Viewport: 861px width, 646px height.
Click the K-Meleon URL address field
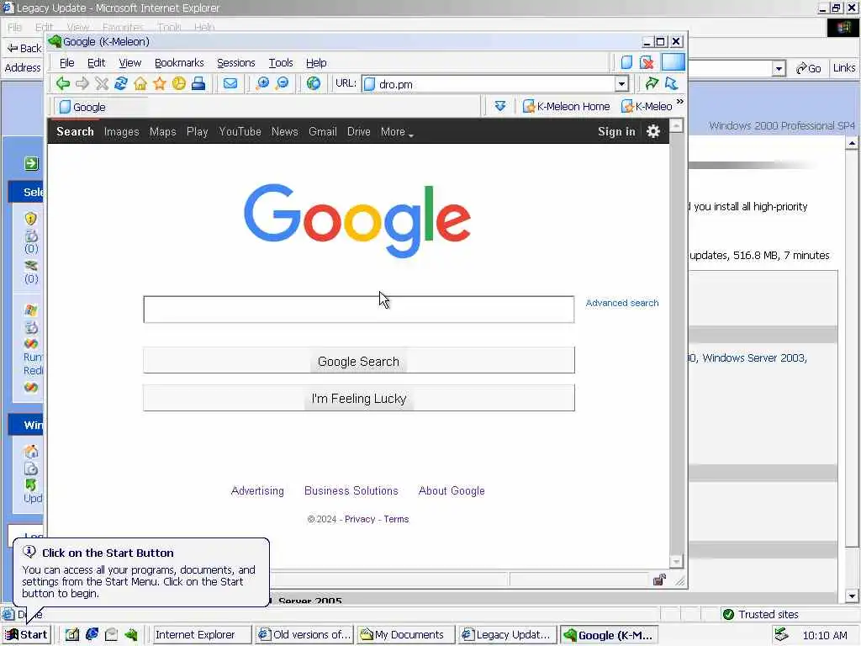point(489,84)
